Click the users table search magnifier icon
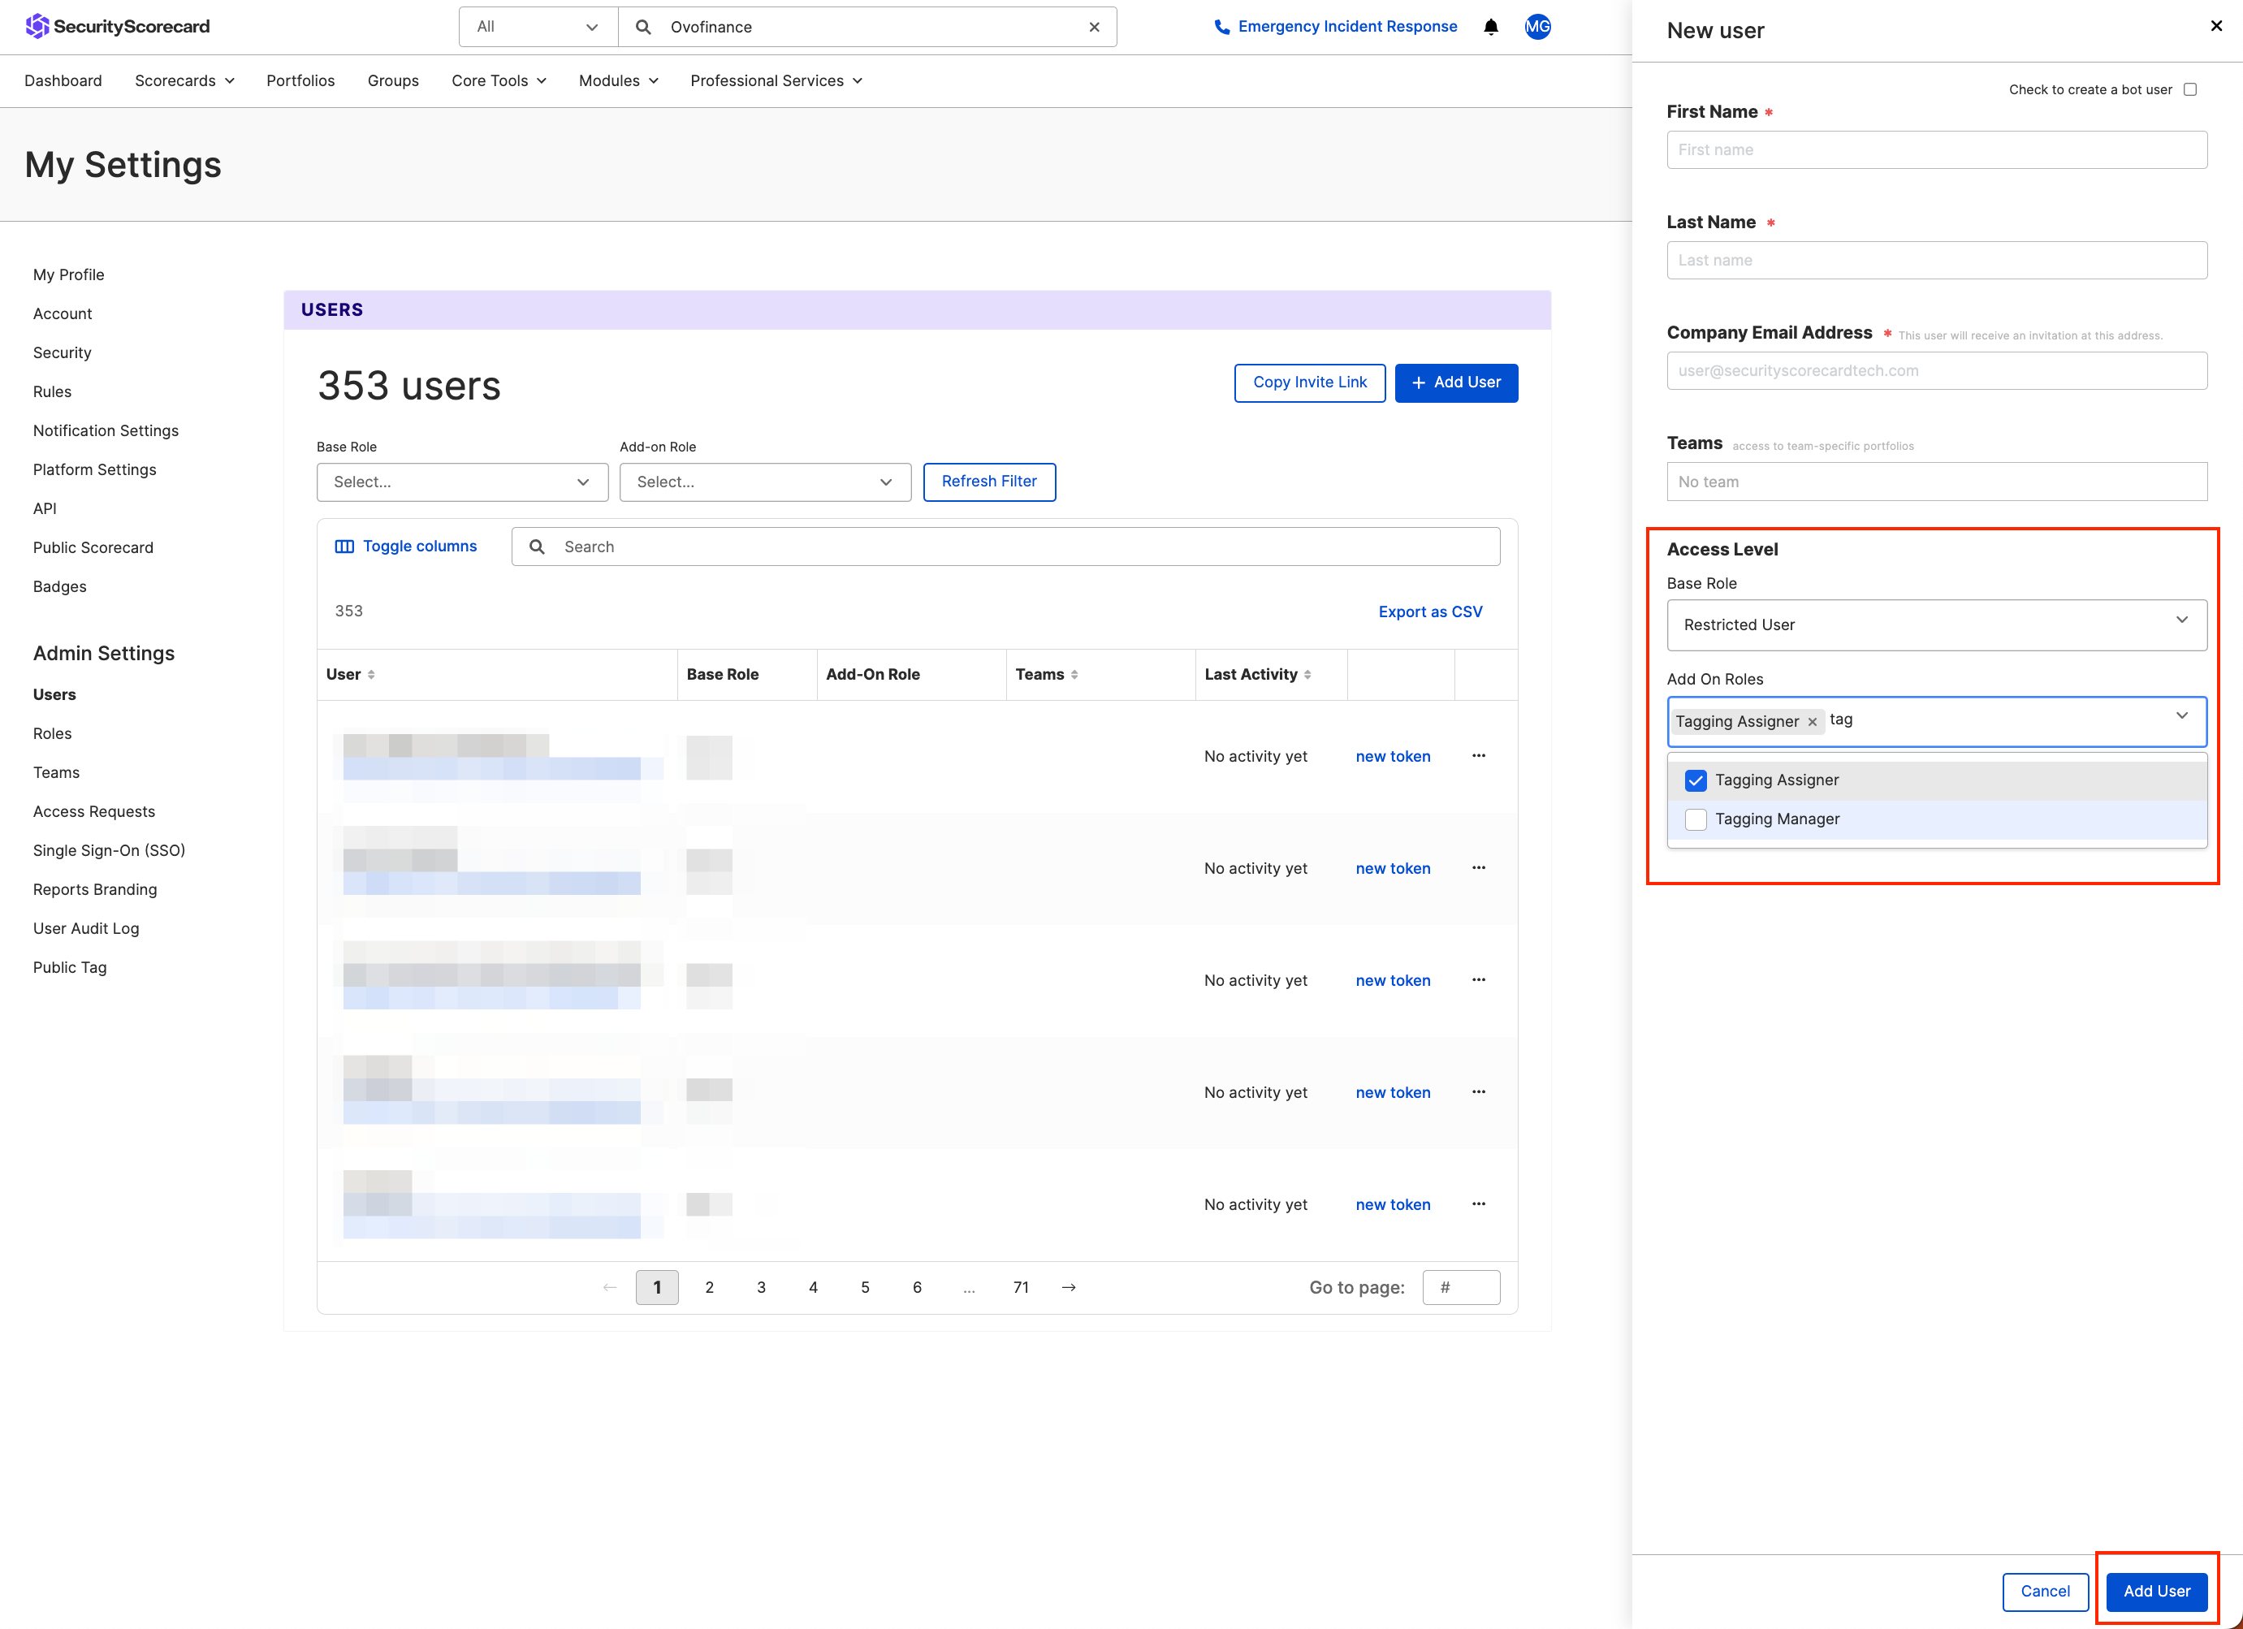Viewport: 2243px width, 1629px height. tap(537, 546)
